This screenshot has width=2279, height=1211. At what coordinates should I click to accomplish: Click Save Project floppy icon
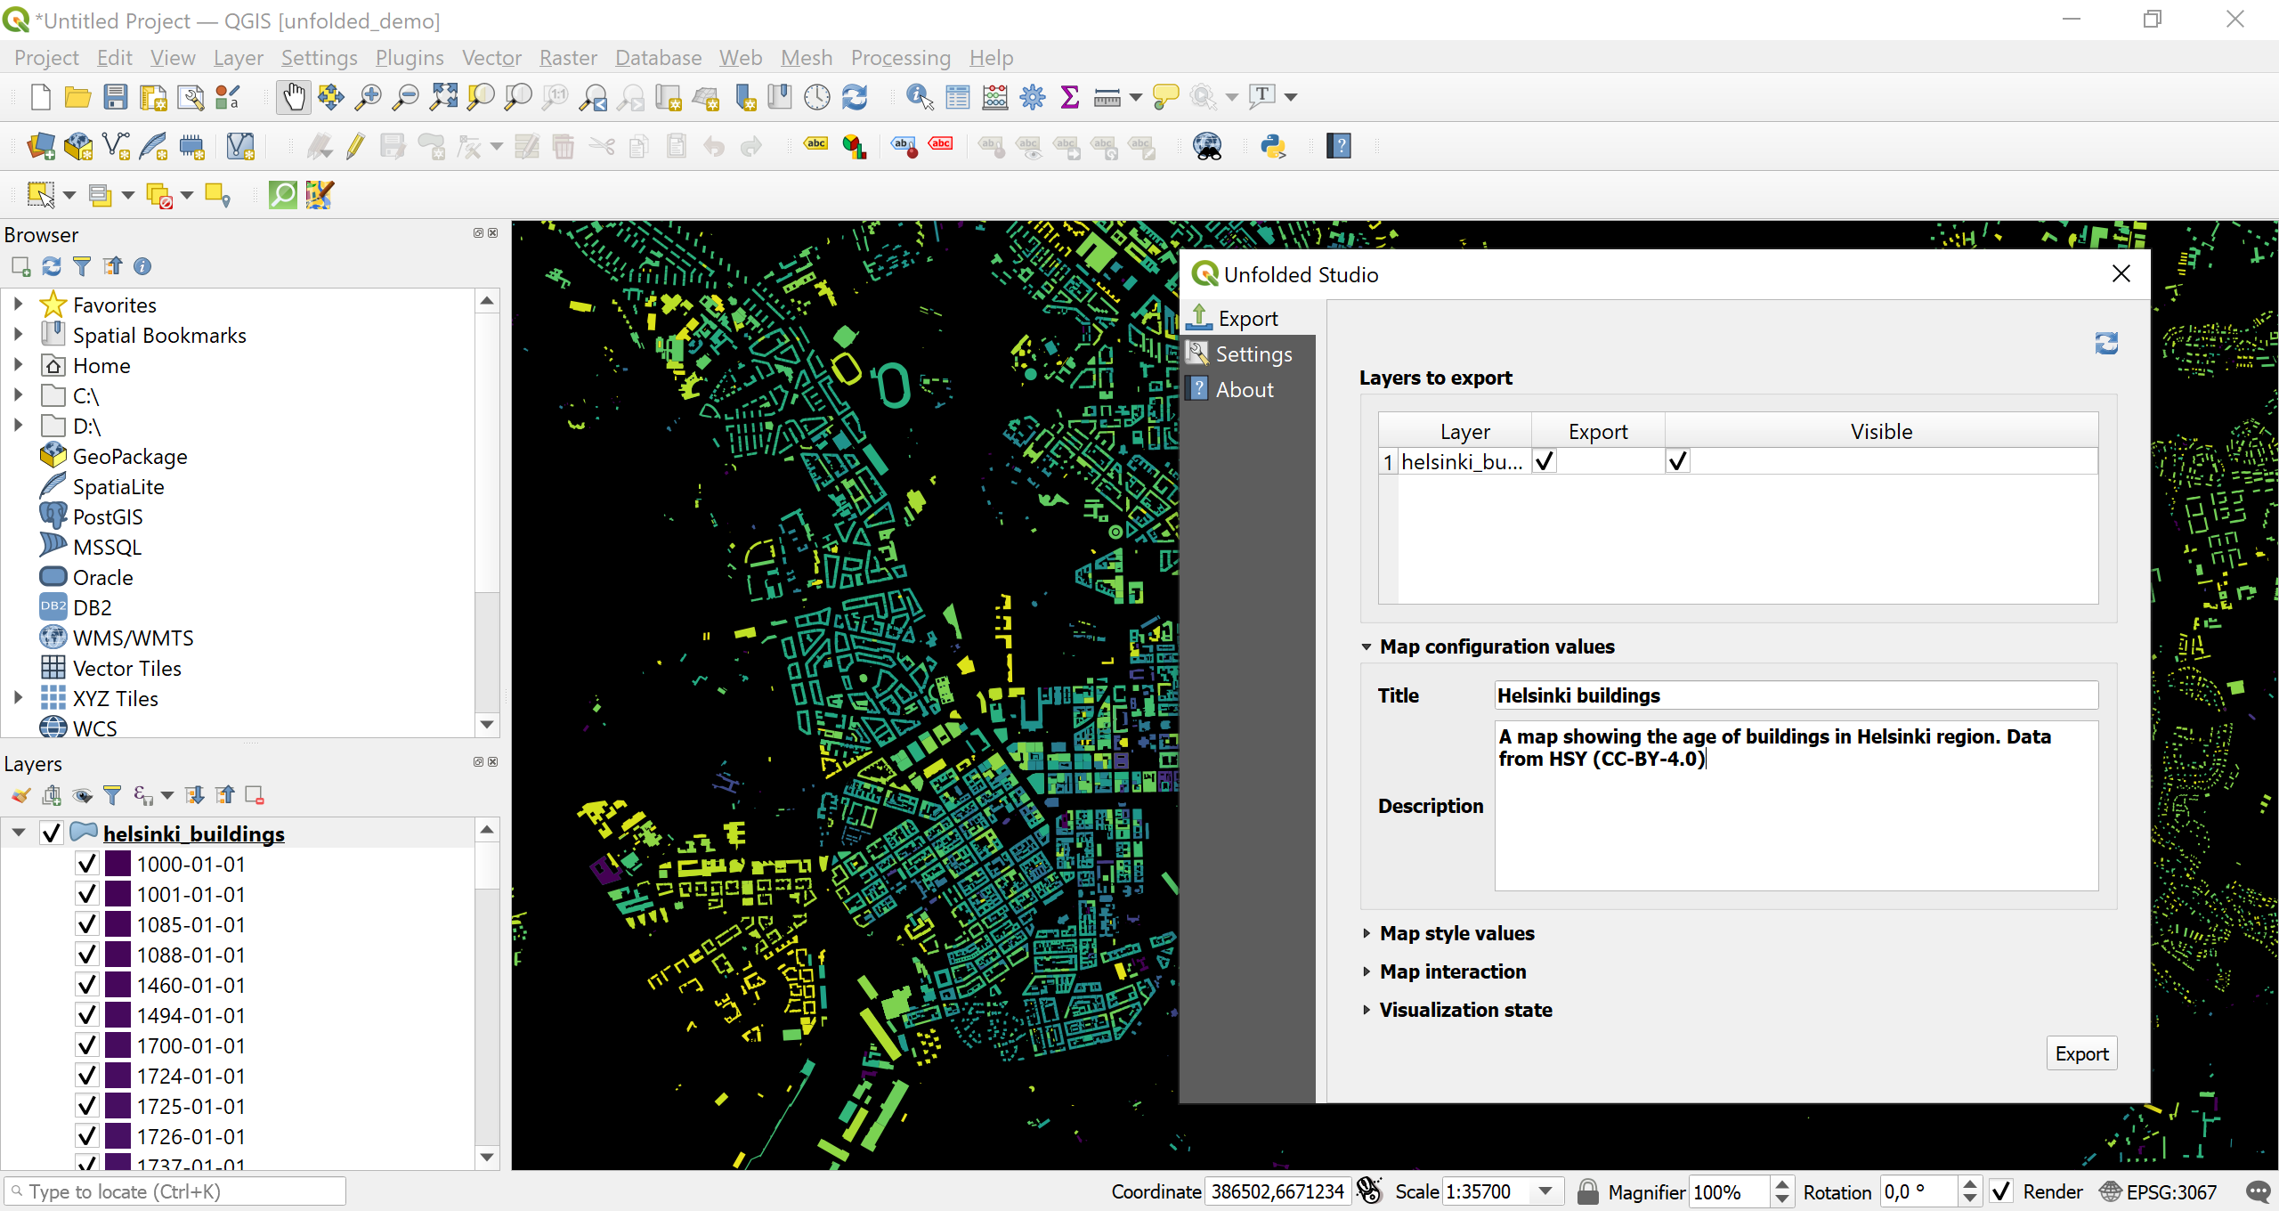116,97
